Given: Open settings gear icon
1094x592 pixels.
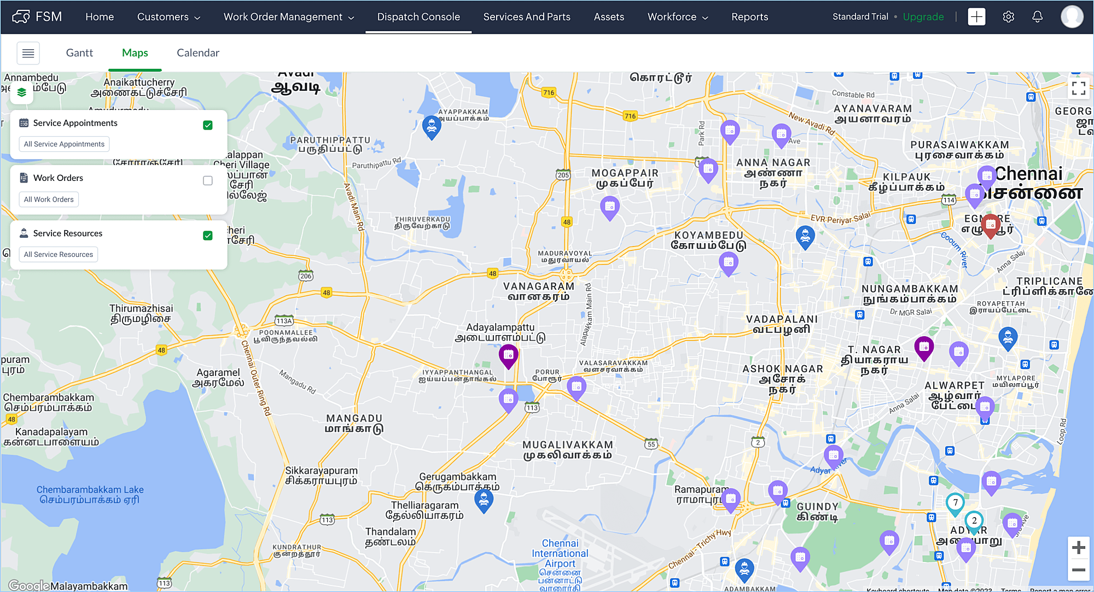Looking at the screenshot, I should click(x=1008, y=17).
